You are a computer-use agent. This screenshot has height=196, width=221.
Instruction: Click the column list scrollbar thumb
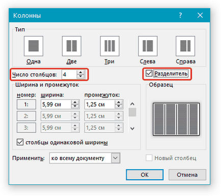point(132,112)
